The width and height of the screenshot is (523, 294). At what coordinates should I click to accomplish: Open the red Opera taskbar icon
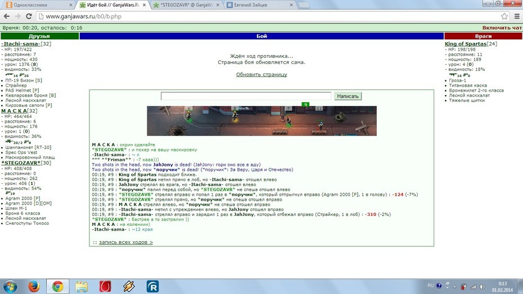pos(105,287)
